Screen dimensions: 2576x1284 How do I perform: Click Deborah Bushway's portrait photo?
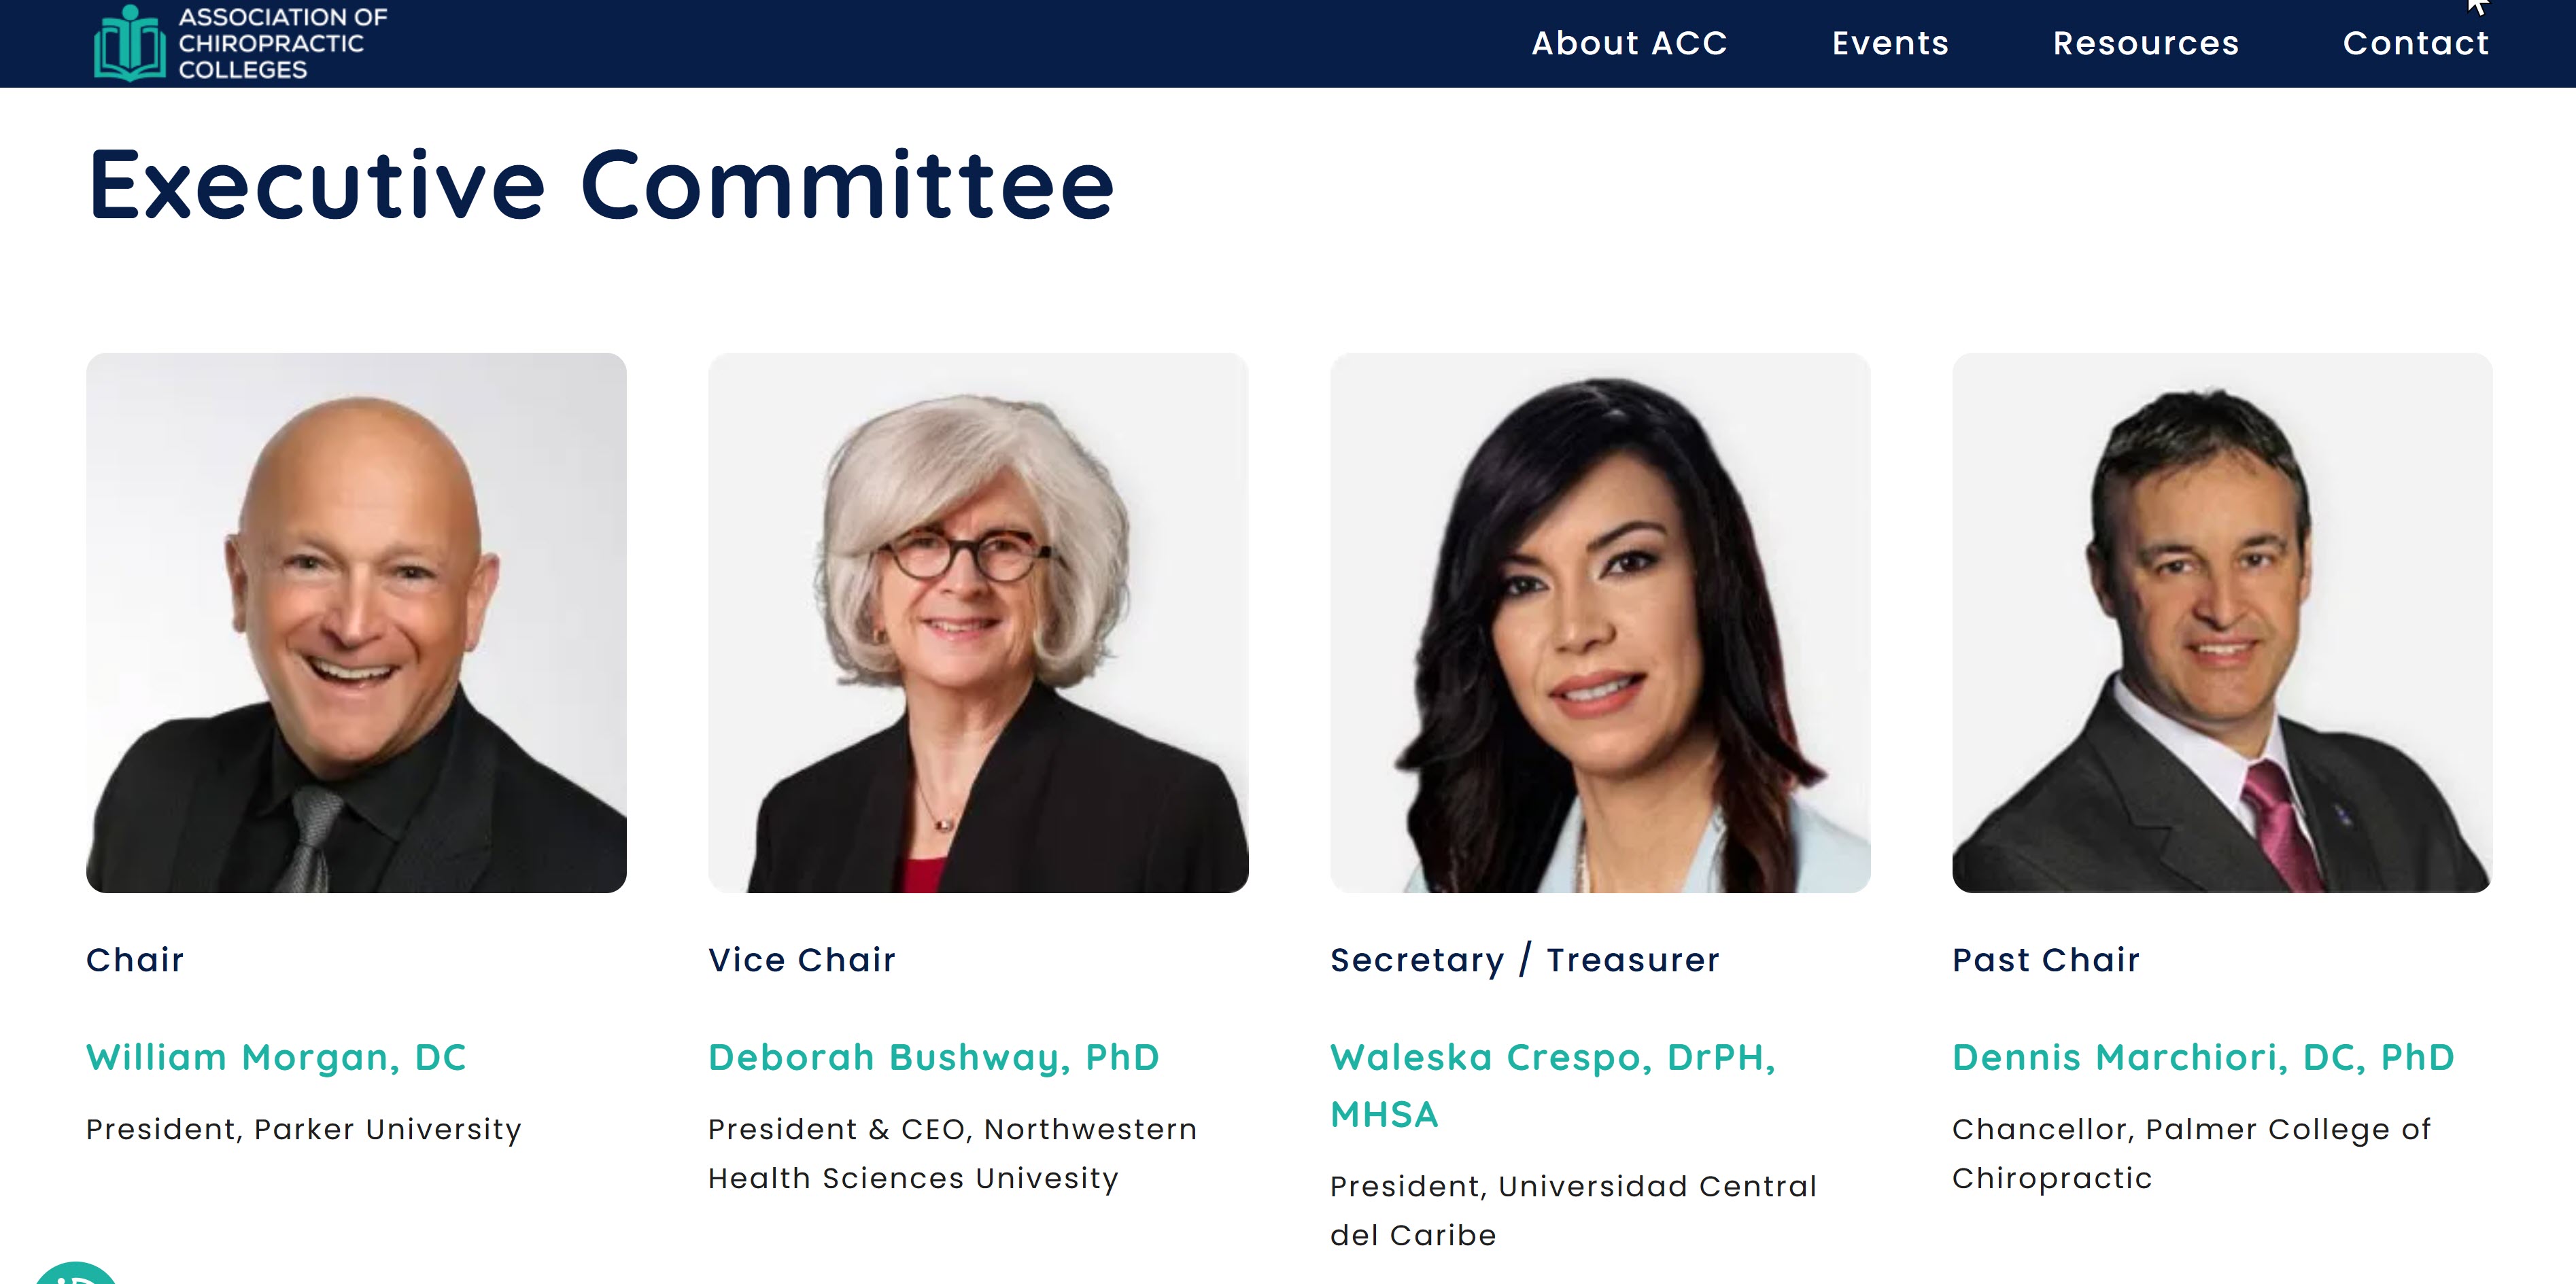pyautogui.click(x=978, y=622)
